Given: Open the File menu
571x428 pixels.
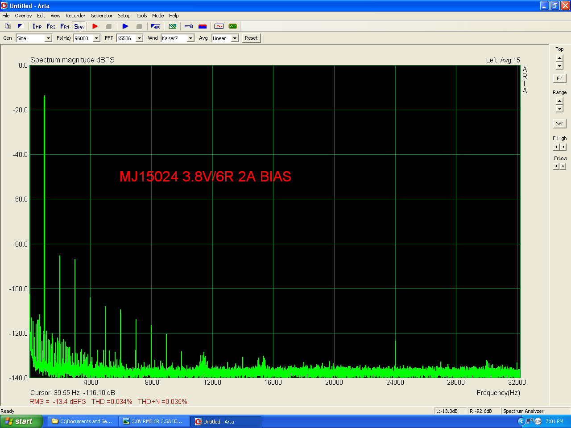Looking at the screenshot, I should pos(6,16).
